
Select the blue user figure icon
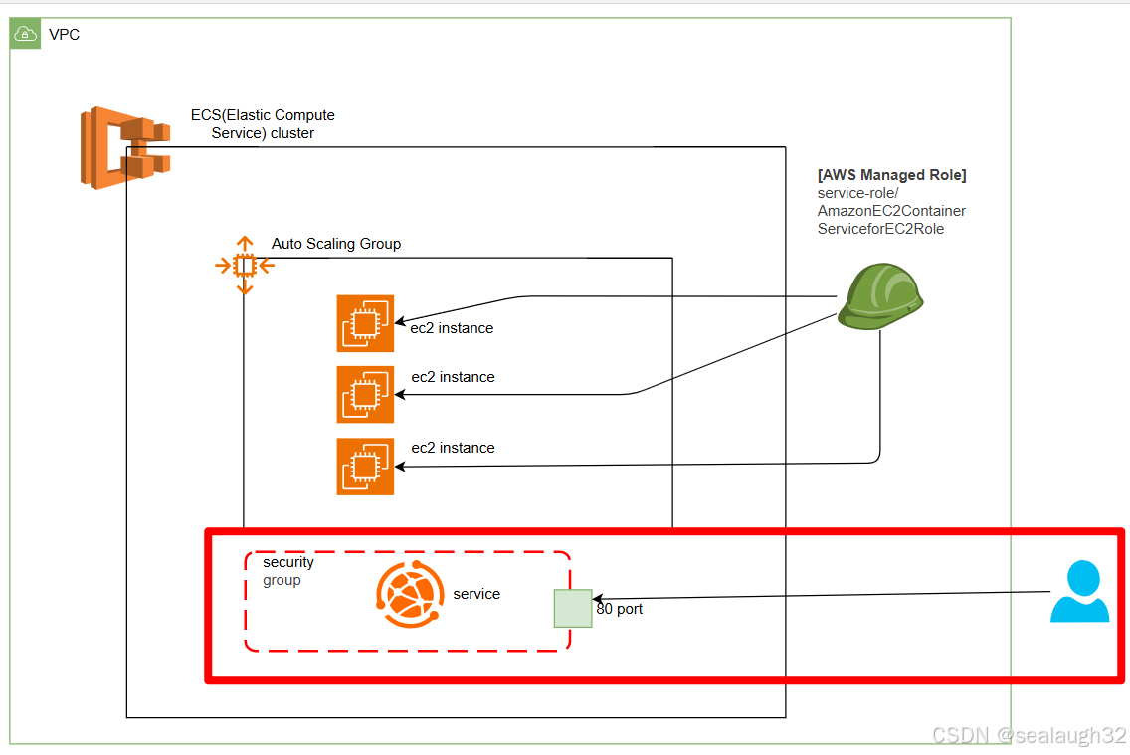(x=1079, y=591)
